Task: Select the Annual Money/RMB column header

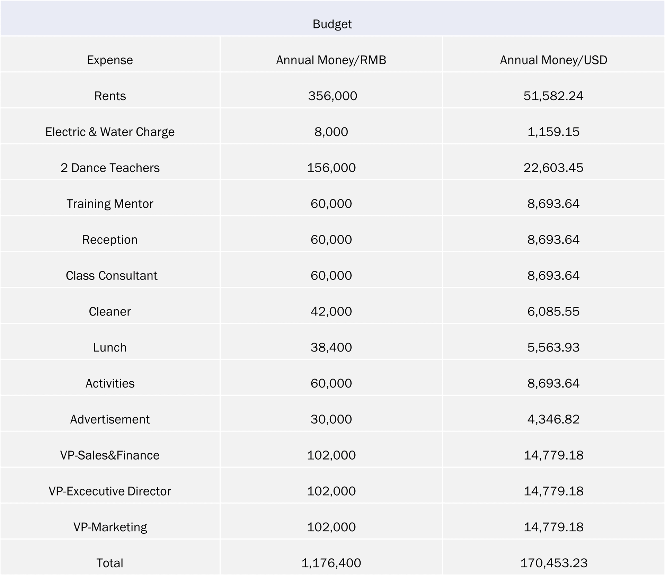Action: coord(331,60)
